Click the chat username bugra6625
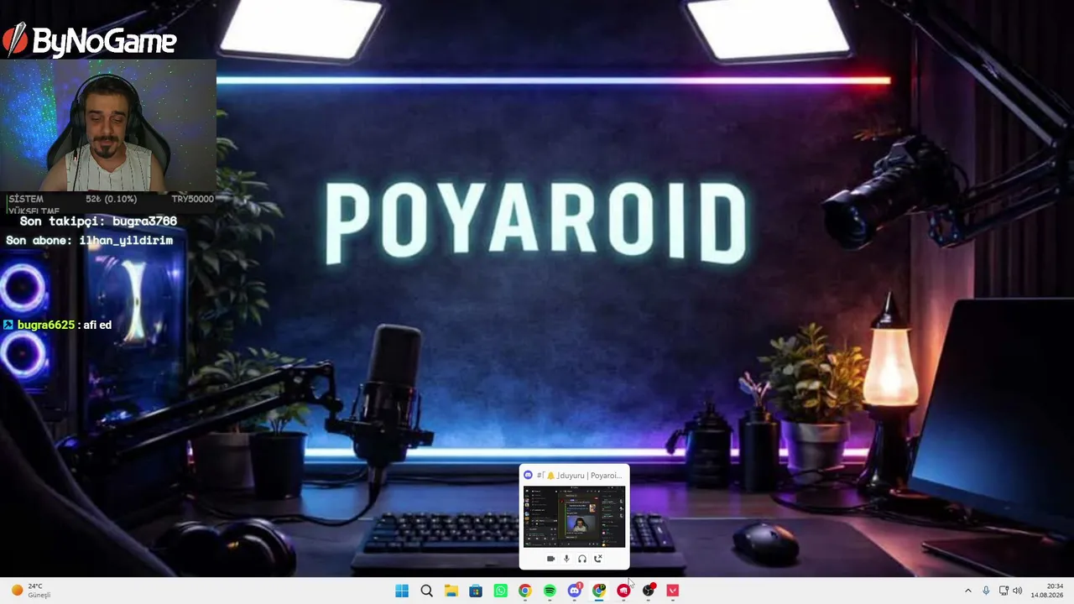The image size is (1074, 604). click(x=46, y=325)
